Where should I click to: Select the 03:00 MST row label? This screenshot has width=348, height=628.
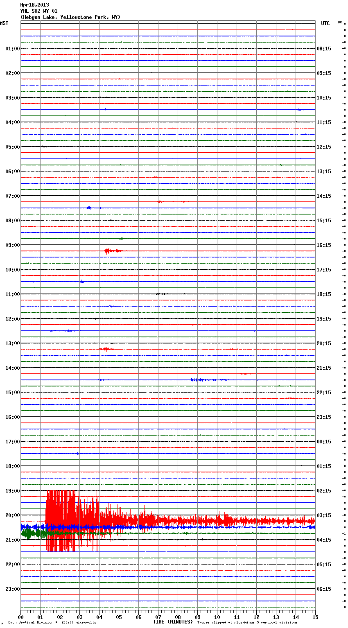(x=12, y=98)
